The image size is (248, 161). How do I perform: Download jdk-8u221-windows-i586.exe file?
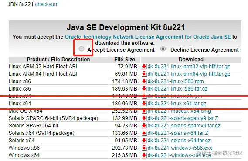point(180,148)
